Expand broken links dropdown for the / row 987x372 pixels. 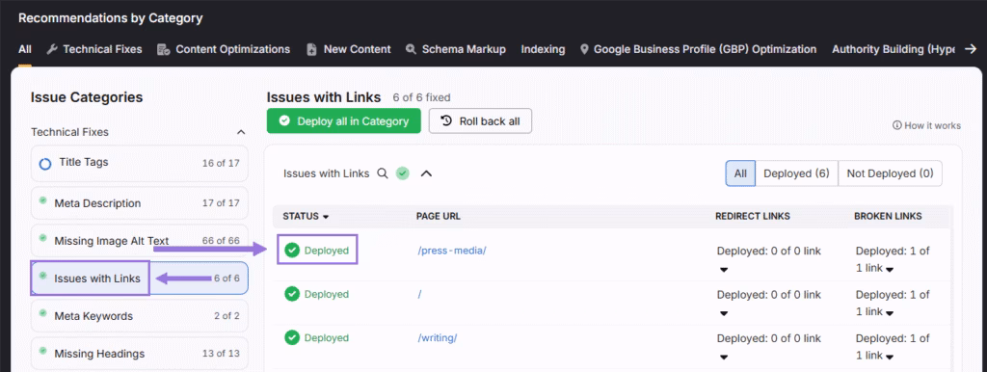(x=890, y=313)
